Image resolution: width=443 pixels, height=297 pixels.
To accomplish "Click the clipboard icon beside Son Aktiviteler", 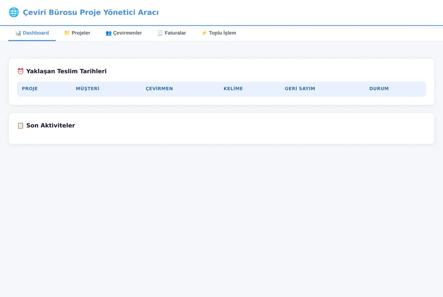I will coord(21,125).
